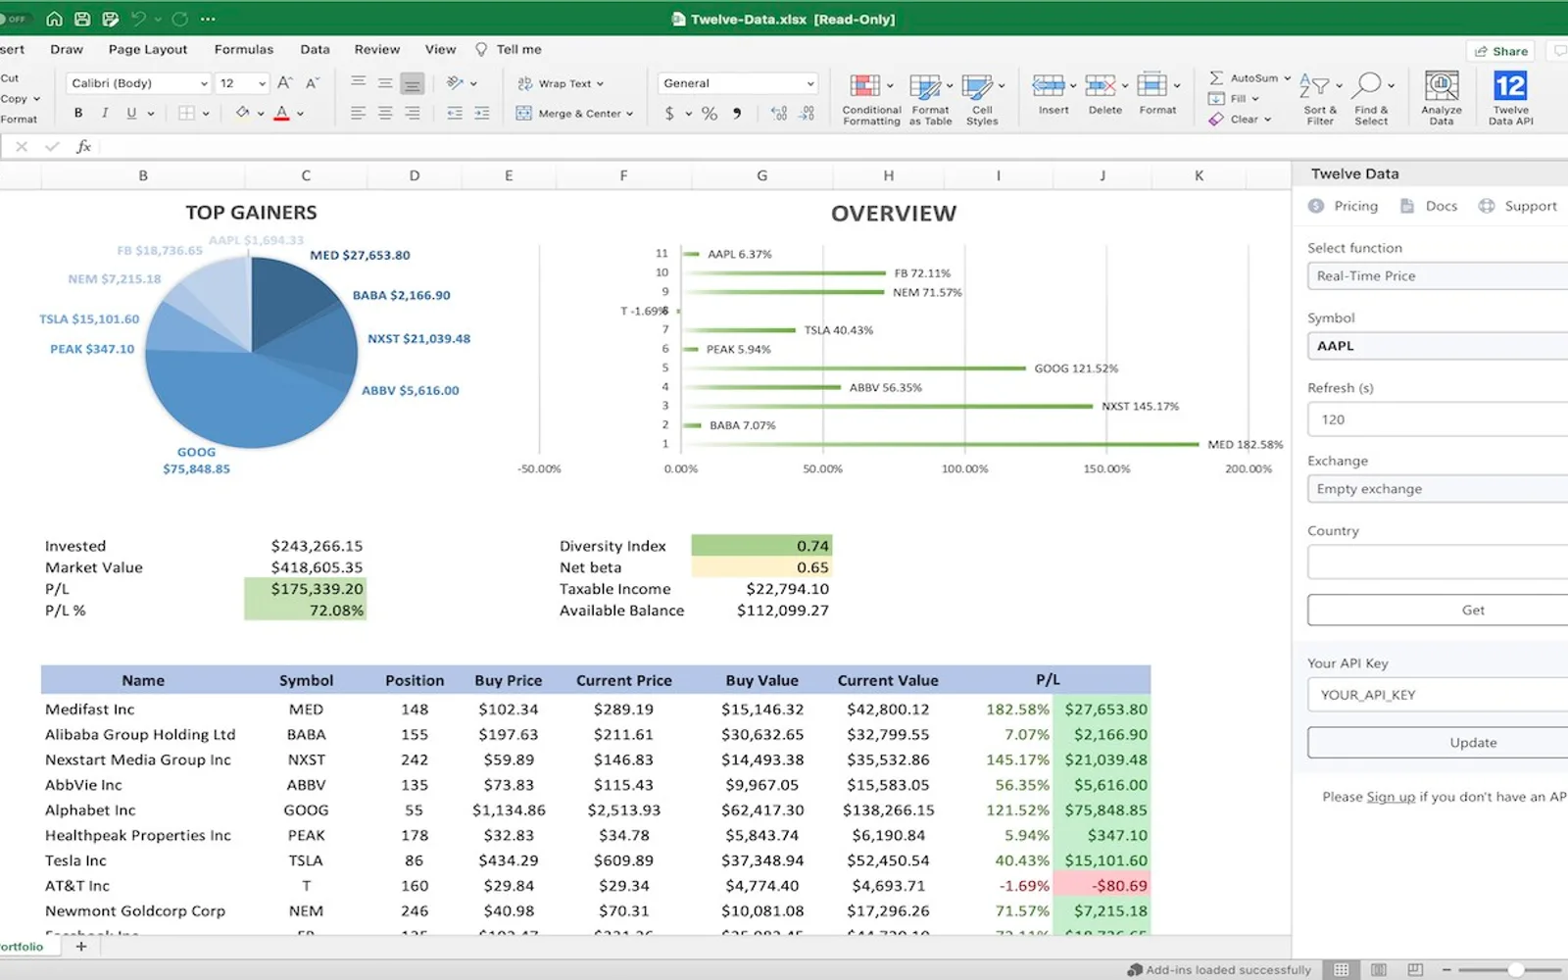Toggle italic formatting
Viewport: 1568px width, 980px height.
tap(105, 113)
